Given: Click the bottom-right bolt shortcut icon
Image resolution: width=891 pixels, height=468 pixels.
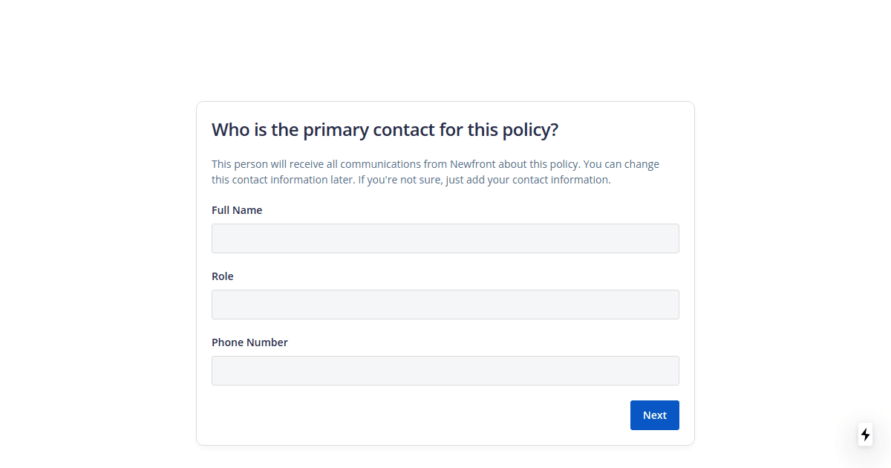Looking at the screenshot, I should [x=865, y=435].
